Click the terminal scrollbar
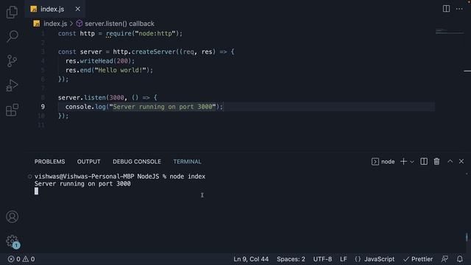471x265 pixels. [467, 237]
